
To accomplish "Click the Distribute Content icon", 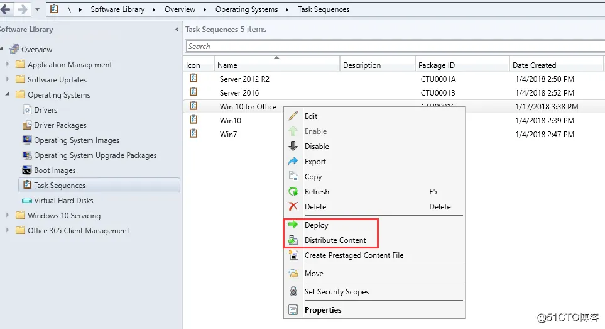I will (293, 240).
